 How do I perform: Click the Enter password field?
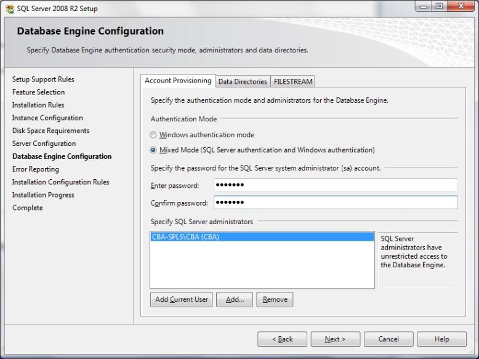pos(336,185)
